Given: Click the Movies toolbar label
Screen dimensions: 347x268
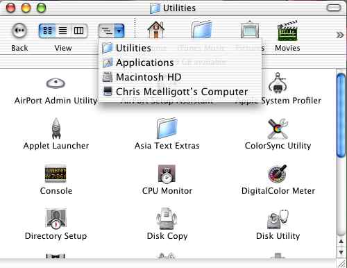Looking at the screenshot, I should (287, 48).
